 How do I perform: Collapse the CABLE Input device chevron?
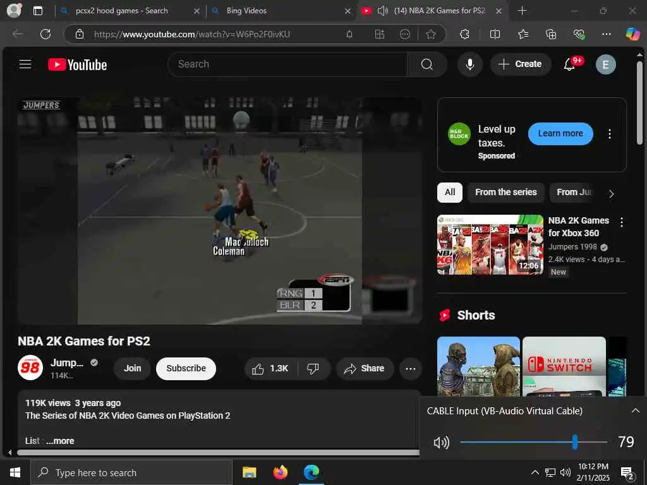point(635,410)
